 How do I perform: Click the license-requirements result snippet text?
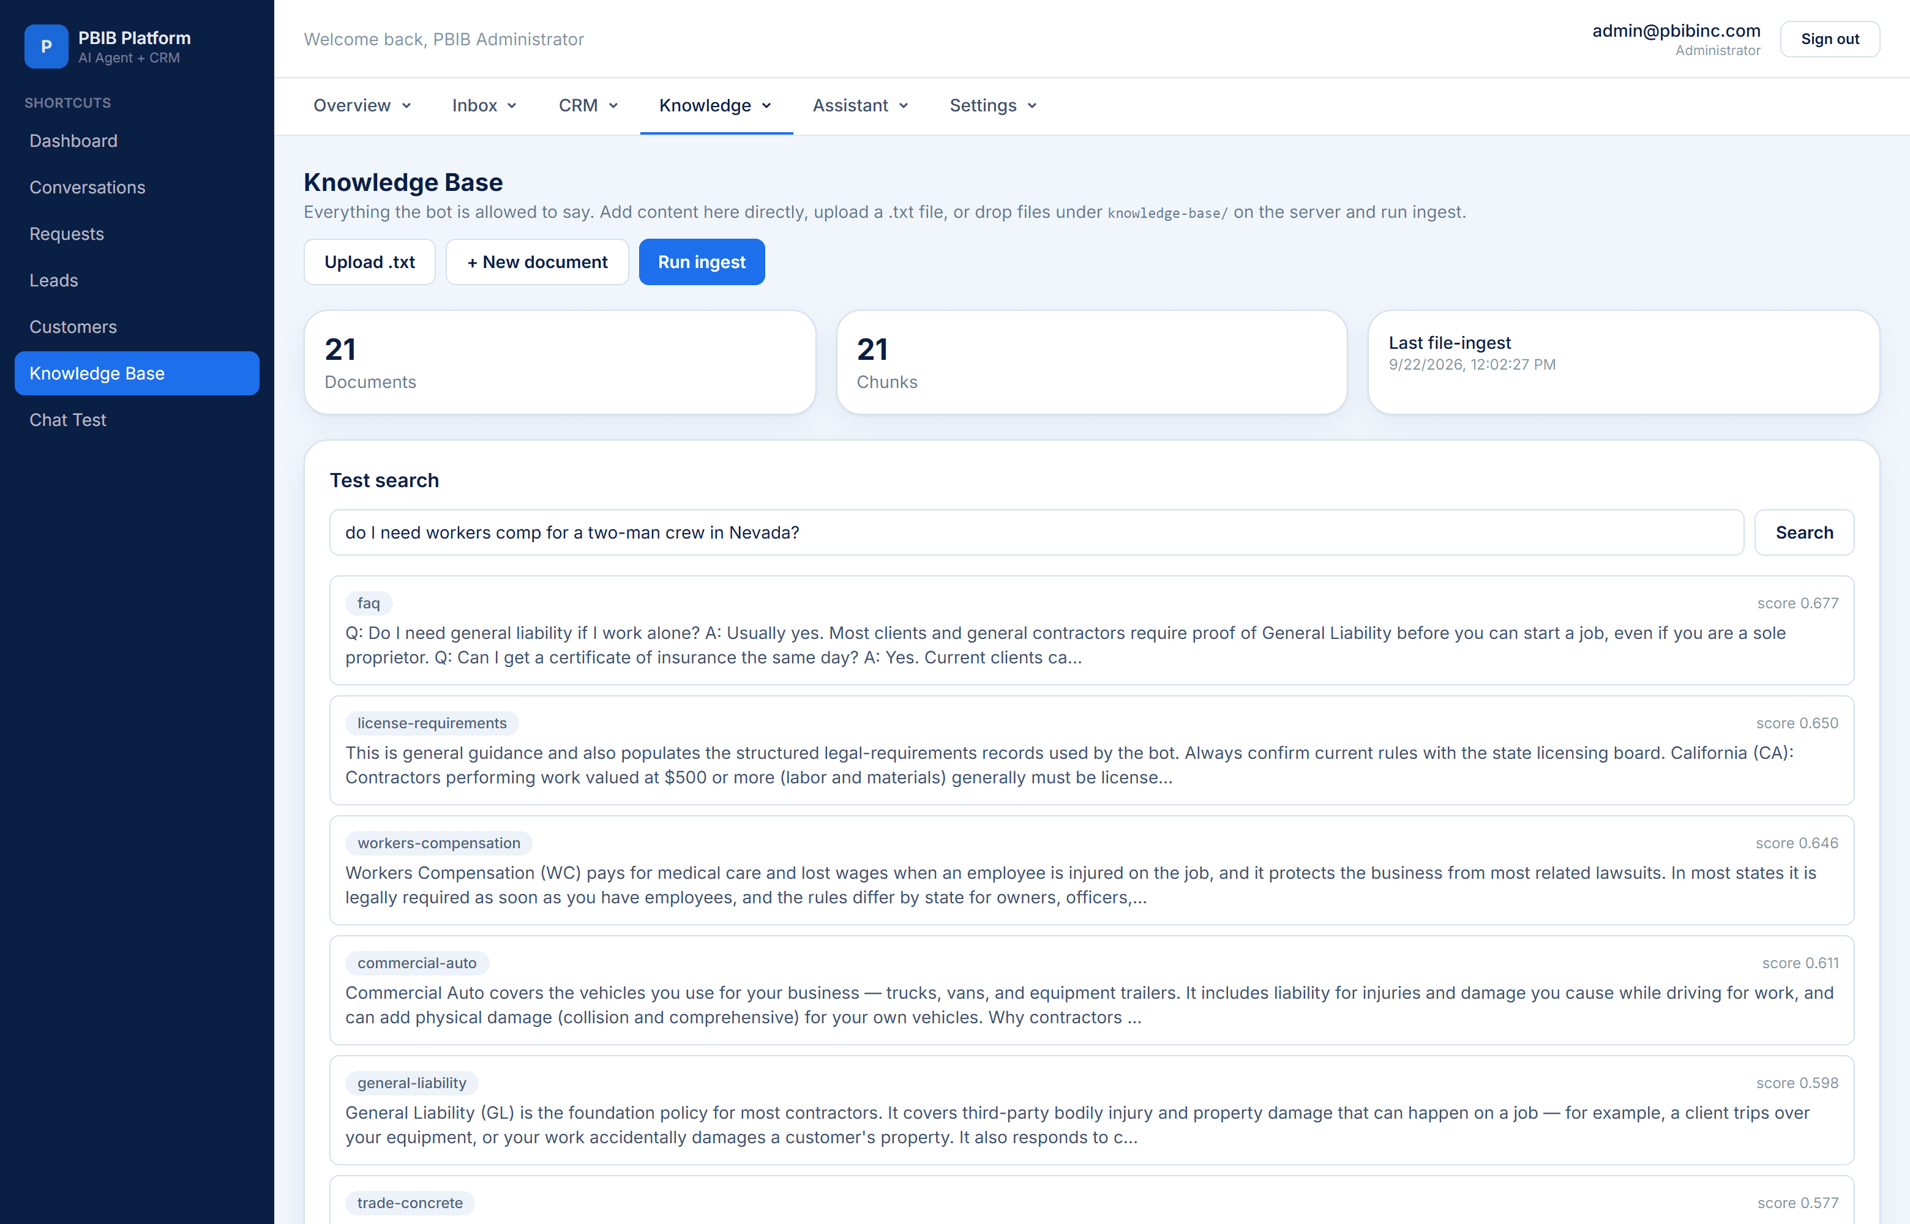click(x=1069, y=766)
